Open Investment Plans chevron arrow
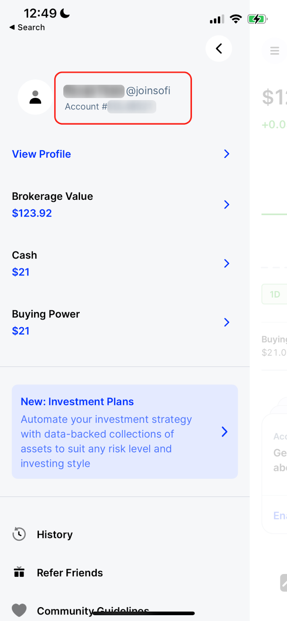 pyautogui.click(x=224, y=432)
